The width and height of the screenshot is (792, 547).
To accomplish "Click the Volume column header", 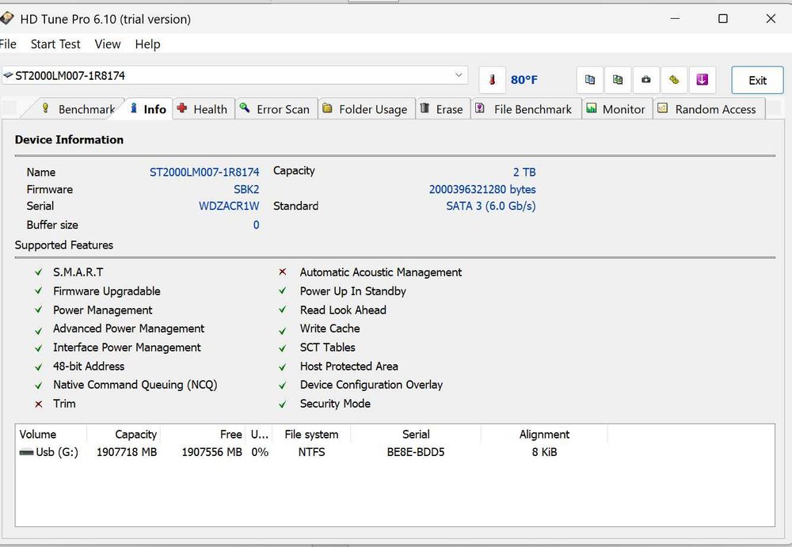I will point(51,435).
